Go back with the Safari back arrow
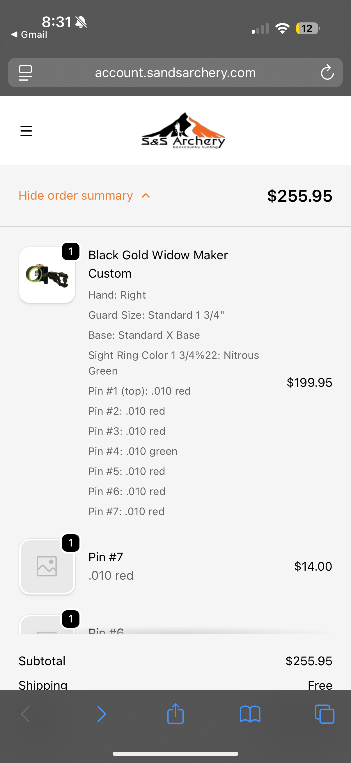Image resolution: width=351 pixels, height=763 pixels. point(26,714)
